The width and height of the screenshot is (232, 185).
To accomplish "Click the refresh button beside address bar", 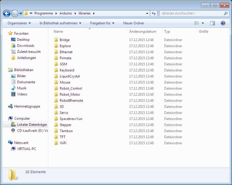I will [x=154, y=13].
